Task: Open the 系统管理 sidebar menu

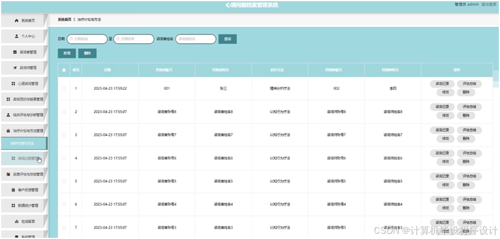Action: (x=24, y=236)
